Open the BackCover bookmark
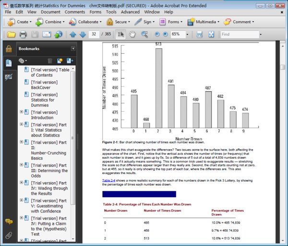288x246 pixels. tap(44, 85)
